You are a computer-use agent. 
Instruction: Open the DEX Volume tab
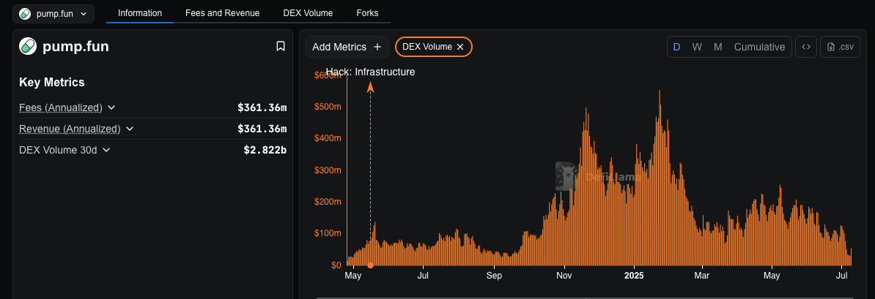tap(308, 13)
